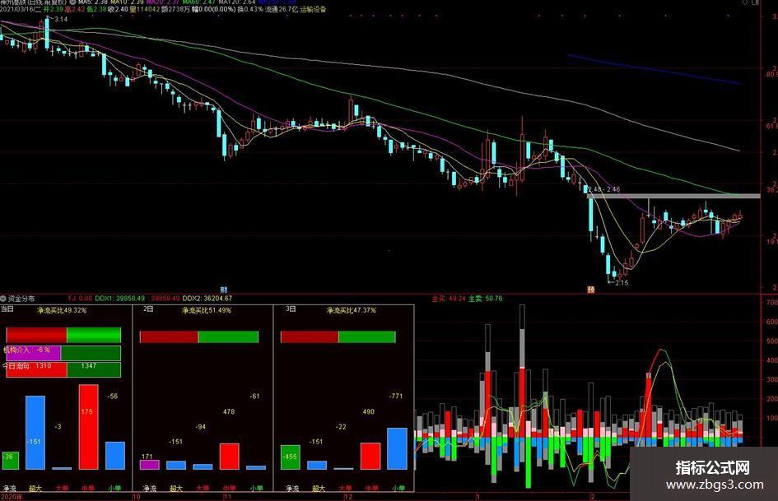
Task: Select the change 幅0.00(0.00%)
Action: pos(214,9)
